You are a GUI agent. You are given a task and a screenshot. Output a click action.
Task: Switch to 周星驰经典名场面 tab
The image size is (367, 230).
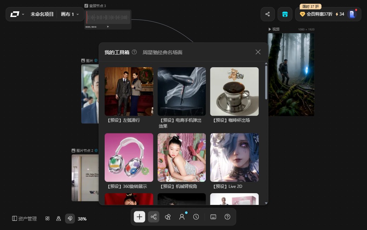tap(162, 52)
